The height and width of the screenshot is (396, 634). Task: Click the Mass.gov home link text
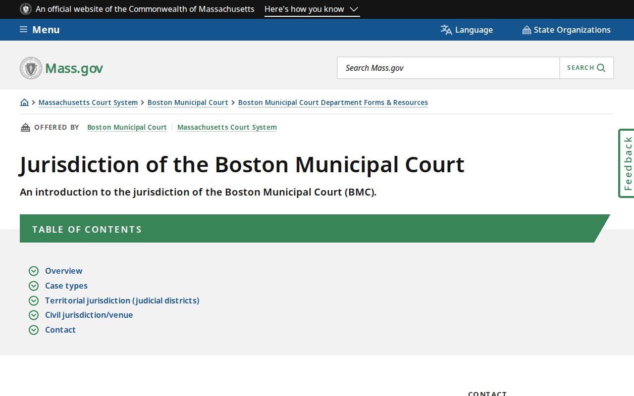point(74,68)
